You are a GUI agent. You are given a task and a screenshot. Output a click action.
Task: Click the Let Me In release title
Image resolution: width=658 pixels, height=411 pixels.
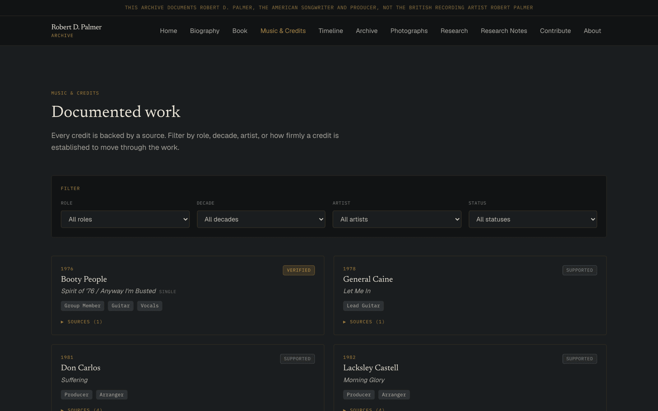[357, 291]
